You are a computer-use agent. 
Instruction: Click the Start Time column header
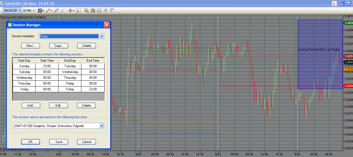click(x=47, y=61)
